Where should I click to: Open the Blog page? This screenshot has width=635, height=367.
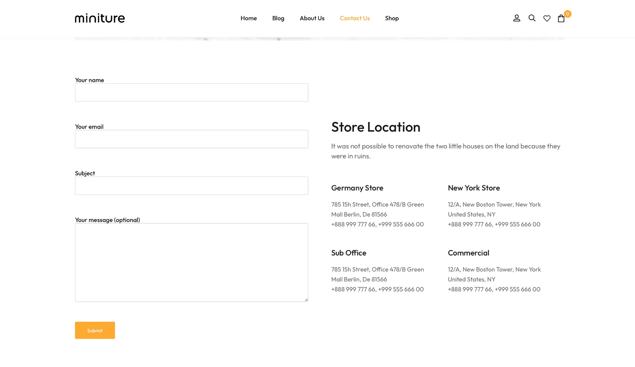[x=278, y=18]
